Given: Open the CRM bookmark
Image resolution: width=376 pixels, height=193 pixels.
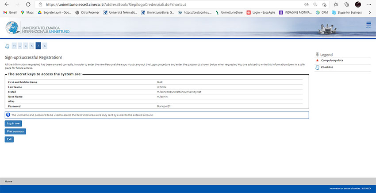Looking at the screenshot, I should pos(322,12).
